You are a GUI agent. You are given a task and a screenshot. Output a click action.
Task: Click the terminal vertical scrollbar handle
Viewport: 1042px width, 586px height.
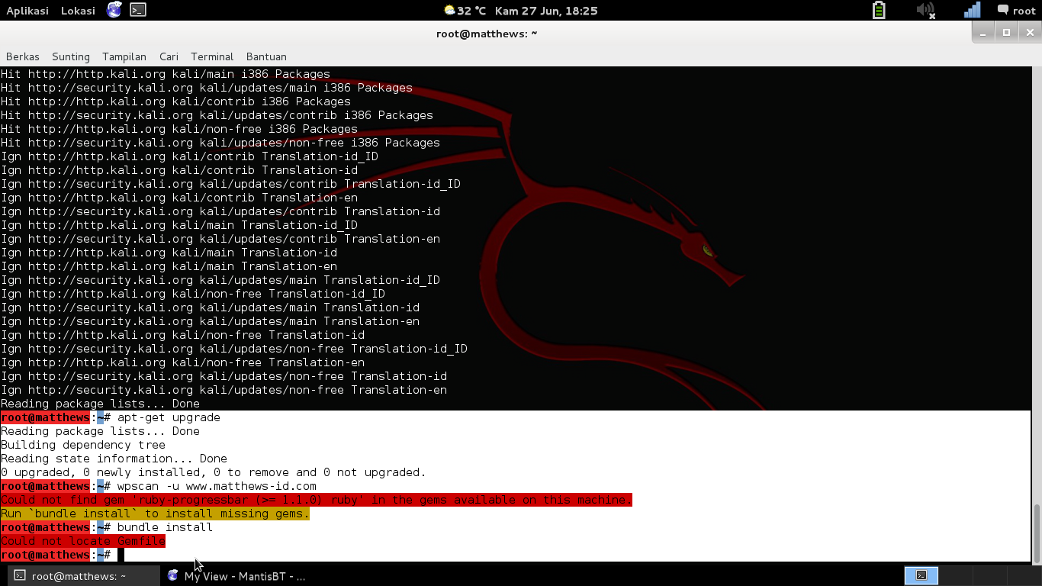click(x=1036, y=533)
